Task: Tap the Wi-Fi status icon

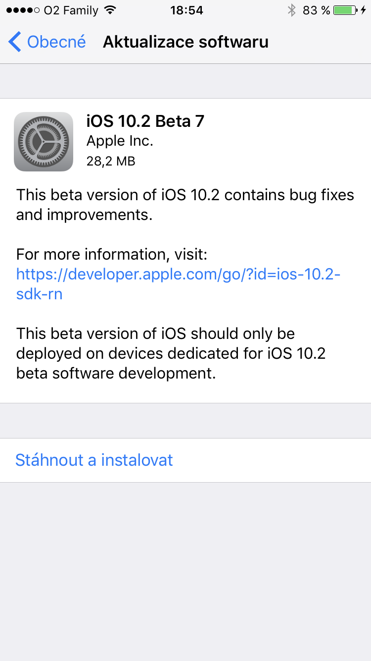Action: (110, 10)
